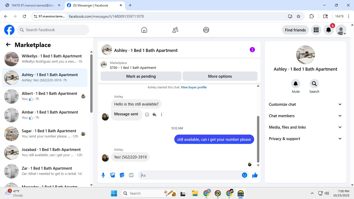The width and height of the screenshot is (354, 199).
Task: Show hidden system tray icons
Action: [x=312, y=193]
